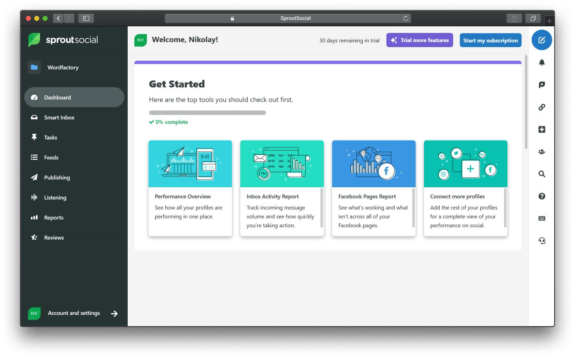Click the browser share icon
Screen dimensions: 575x357
(x=514, y=18)
